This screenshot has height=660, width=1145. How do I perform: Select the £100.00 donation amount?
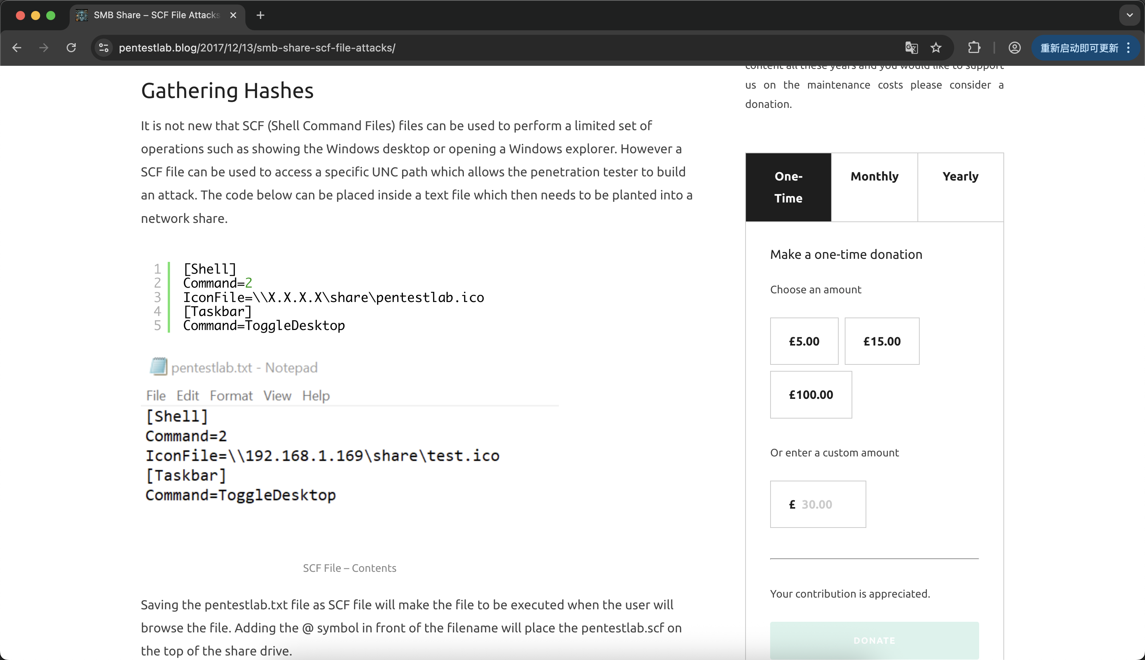[x=810, y=394]
